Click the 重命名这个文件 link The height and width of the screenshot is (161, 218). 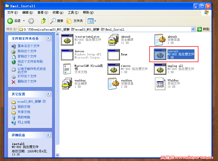28,46
